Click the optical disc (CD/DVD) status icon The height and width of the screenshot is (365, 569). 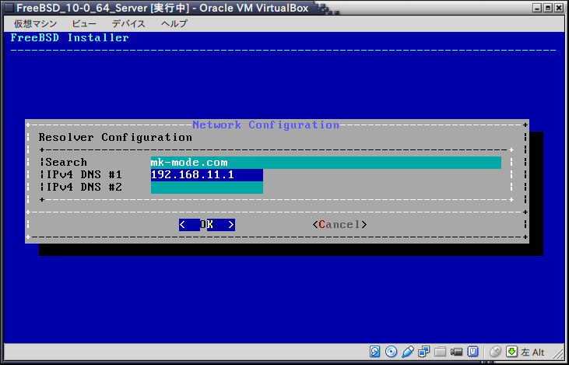pyautogui.click(x=391, y=352)
